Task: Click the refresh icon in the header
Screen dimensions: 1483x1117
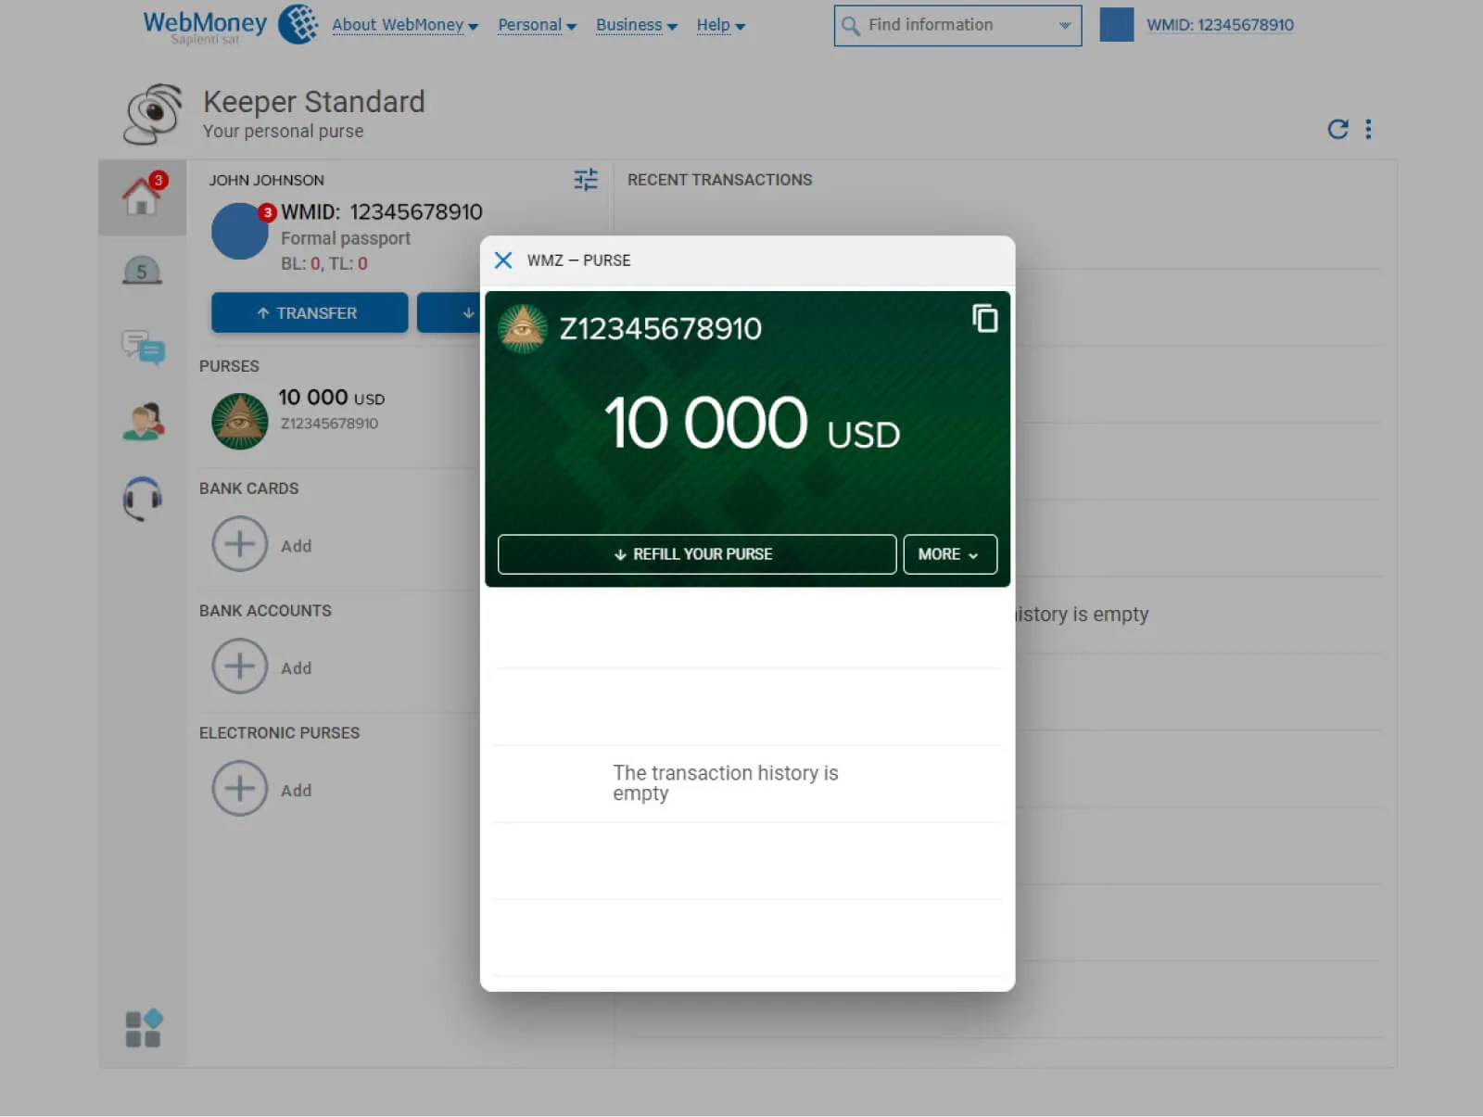Action: pos(1337,129)
